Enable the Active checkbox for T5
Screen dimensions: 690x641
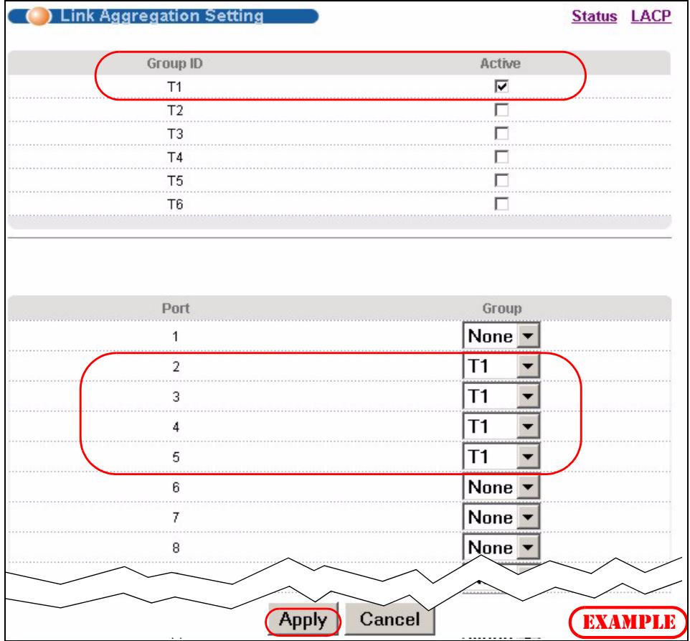click(501, 180)
